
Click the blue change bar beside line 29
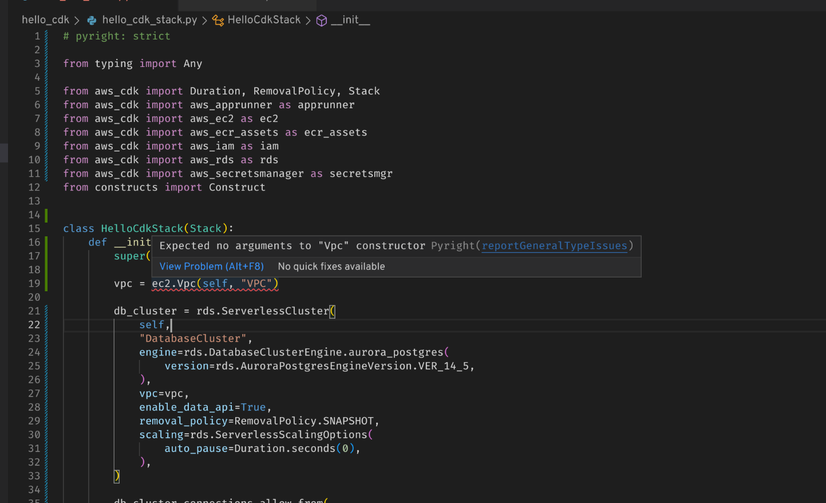tap(47, 421)
